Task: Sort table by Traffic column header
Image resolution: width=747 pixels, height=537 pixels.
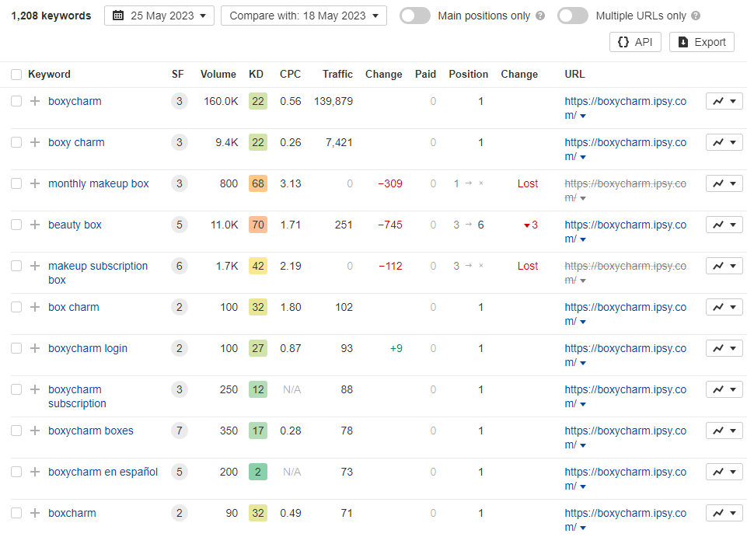Action: point(337,75)
